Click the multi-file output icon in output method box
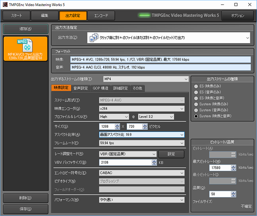This screenshot has height=216, width=257. pos(94,38)
